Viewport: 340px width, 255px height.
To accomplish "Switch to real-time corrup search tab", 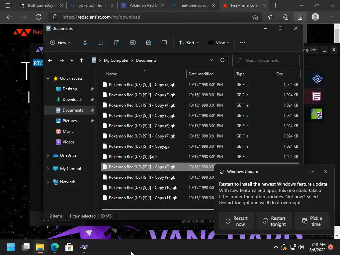I will coord(194,5).
